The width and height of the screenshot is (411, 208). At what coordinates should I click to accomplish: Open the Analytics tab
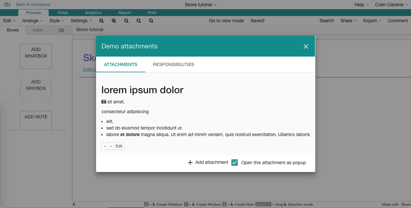pyautogui.click(x=93, y=13)
